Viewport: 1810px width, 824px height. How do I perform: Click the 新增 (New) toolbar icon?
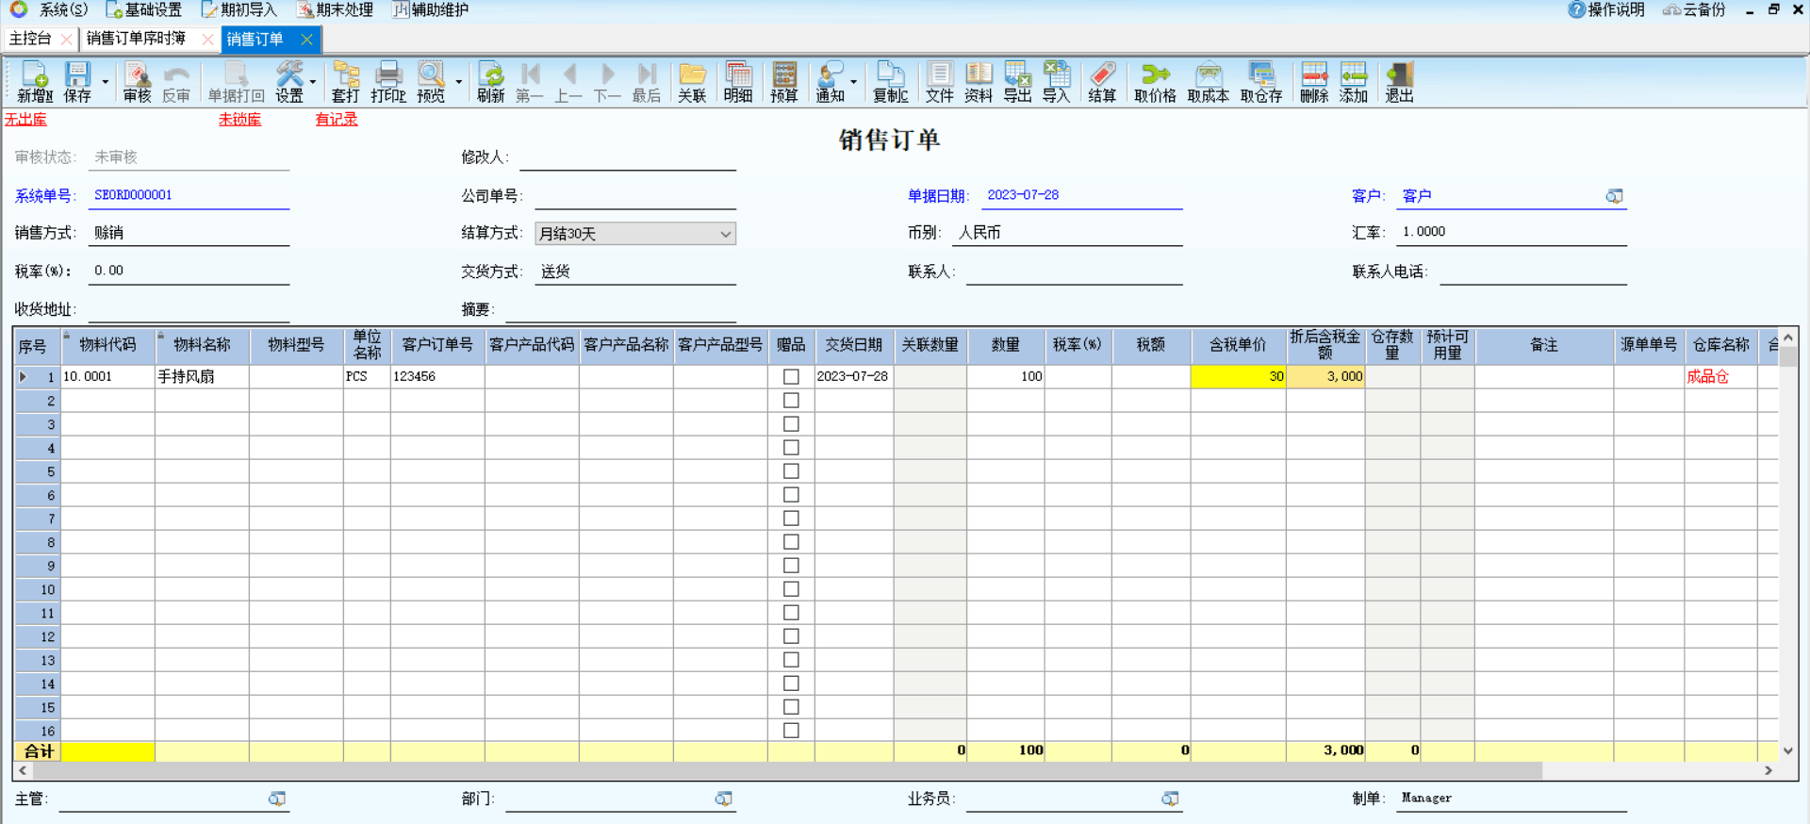click(35, 81)
